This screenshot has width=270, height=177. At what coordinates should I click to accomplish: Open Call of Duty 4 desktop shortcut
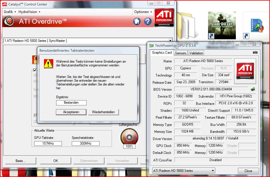tap(222, 25)
